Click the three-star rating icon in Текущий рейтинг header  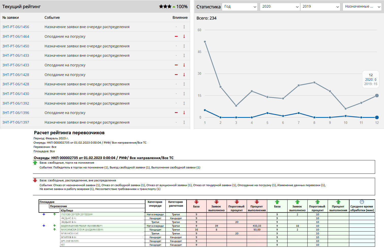pos(165,7)
